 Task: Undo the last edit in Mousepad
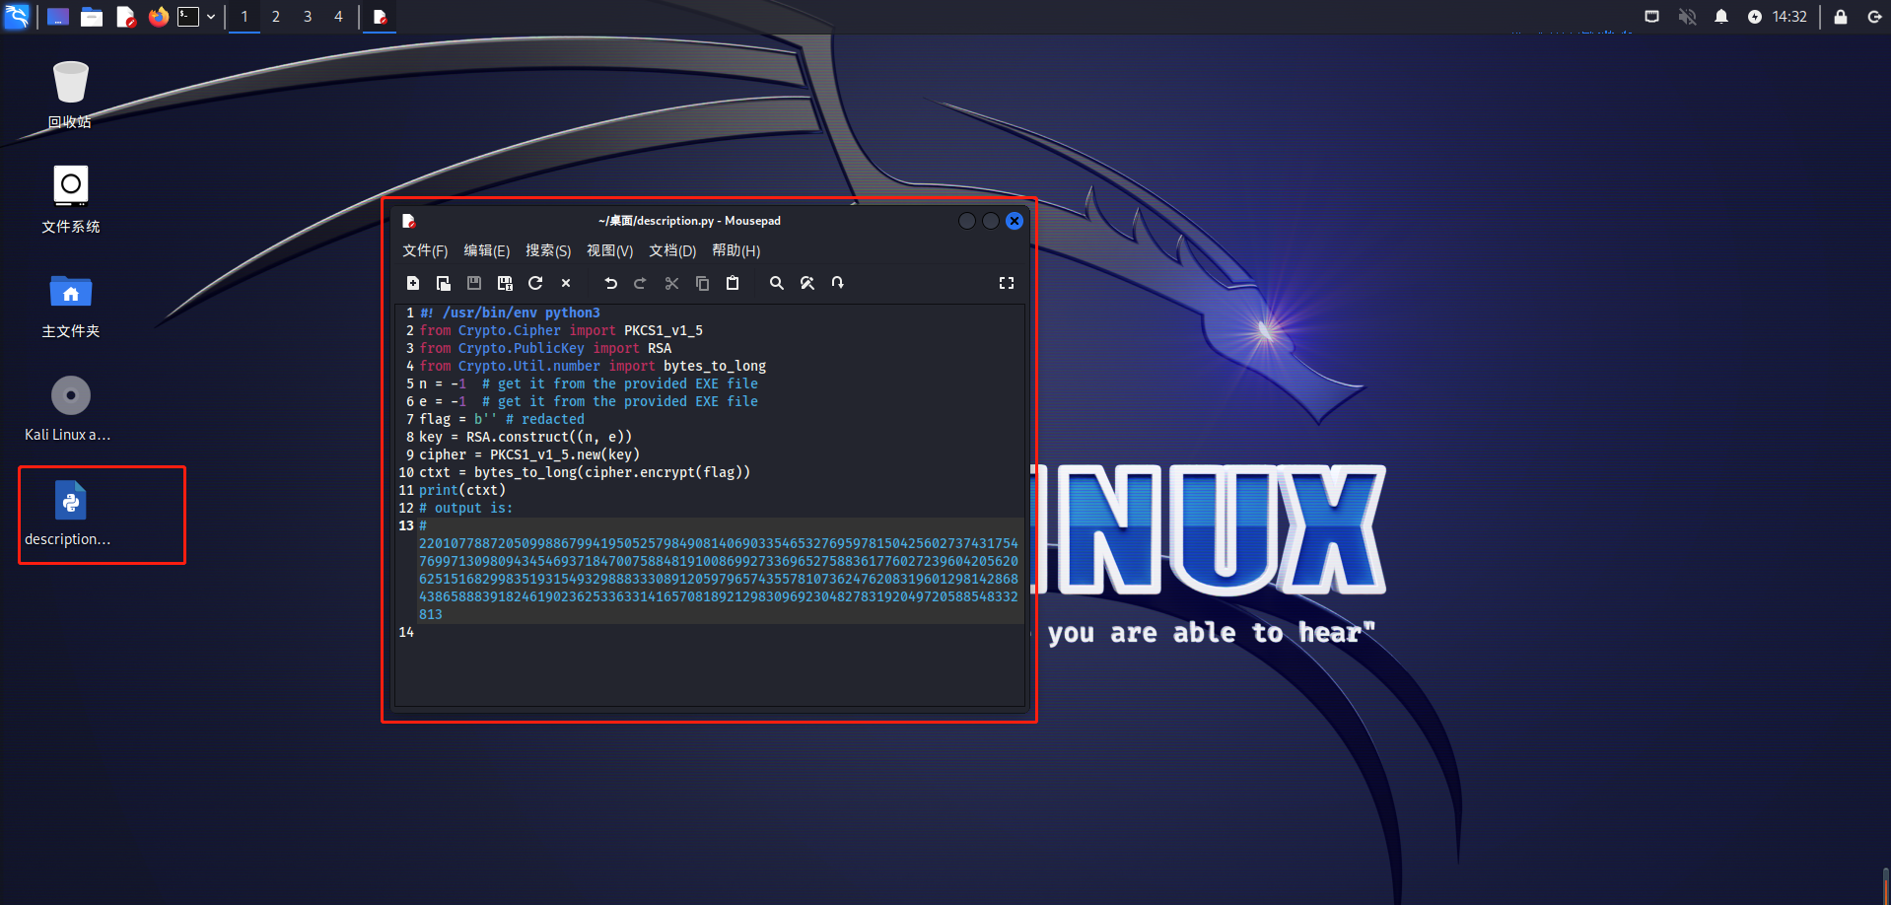610,283
